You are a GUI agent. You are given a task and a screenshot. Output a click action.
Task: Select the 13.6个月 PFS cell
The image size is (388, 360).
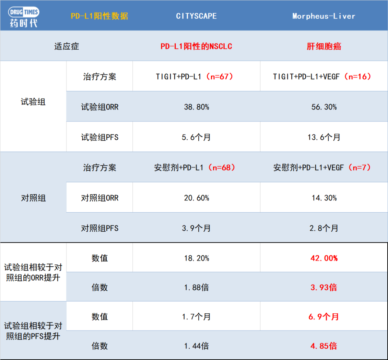324,137
